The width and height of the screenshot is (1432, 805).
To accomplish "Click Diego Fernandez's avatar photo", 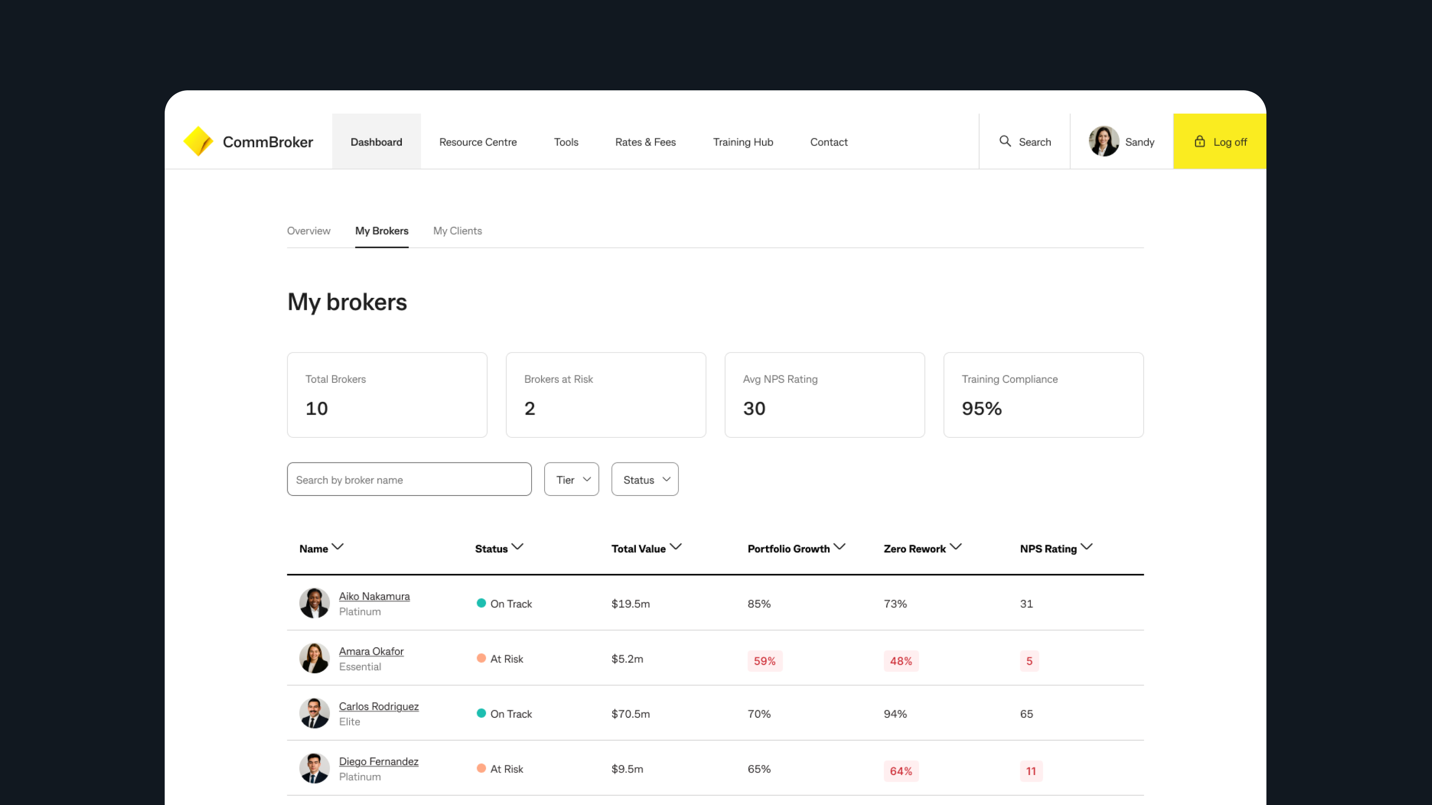I will (x=314, y=768).
